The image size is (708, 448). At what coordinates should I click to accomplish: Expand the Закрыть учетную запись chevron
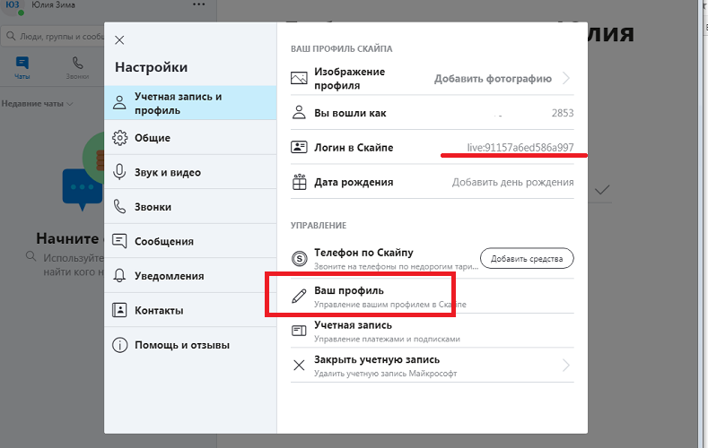click(x=566, y=366)
